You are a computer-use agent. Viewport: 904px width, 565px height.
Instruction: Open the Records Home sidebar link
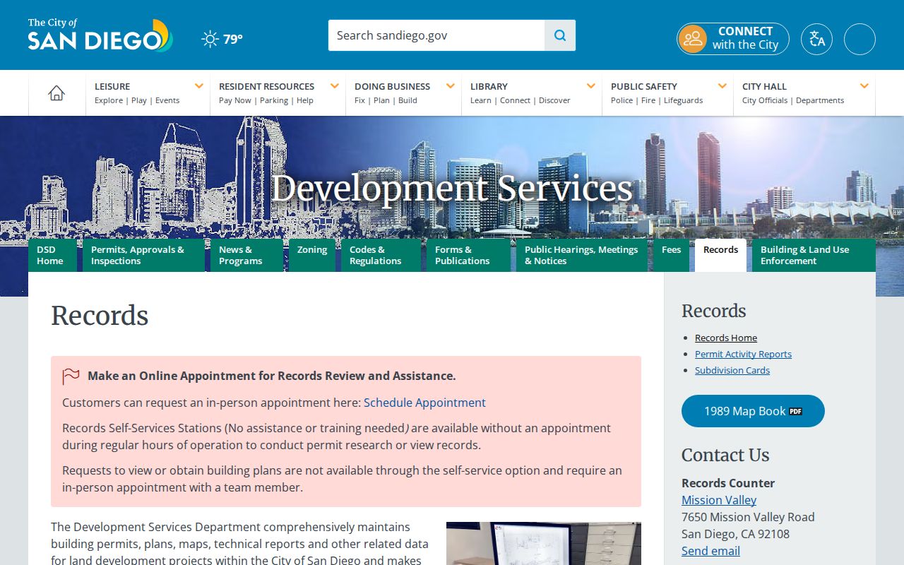tap(726, 338)
